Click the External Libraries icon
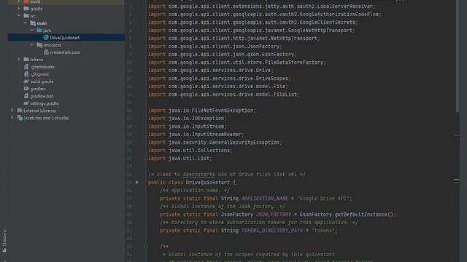This screenshot has width=467, height=262. [x=20, y=111]
